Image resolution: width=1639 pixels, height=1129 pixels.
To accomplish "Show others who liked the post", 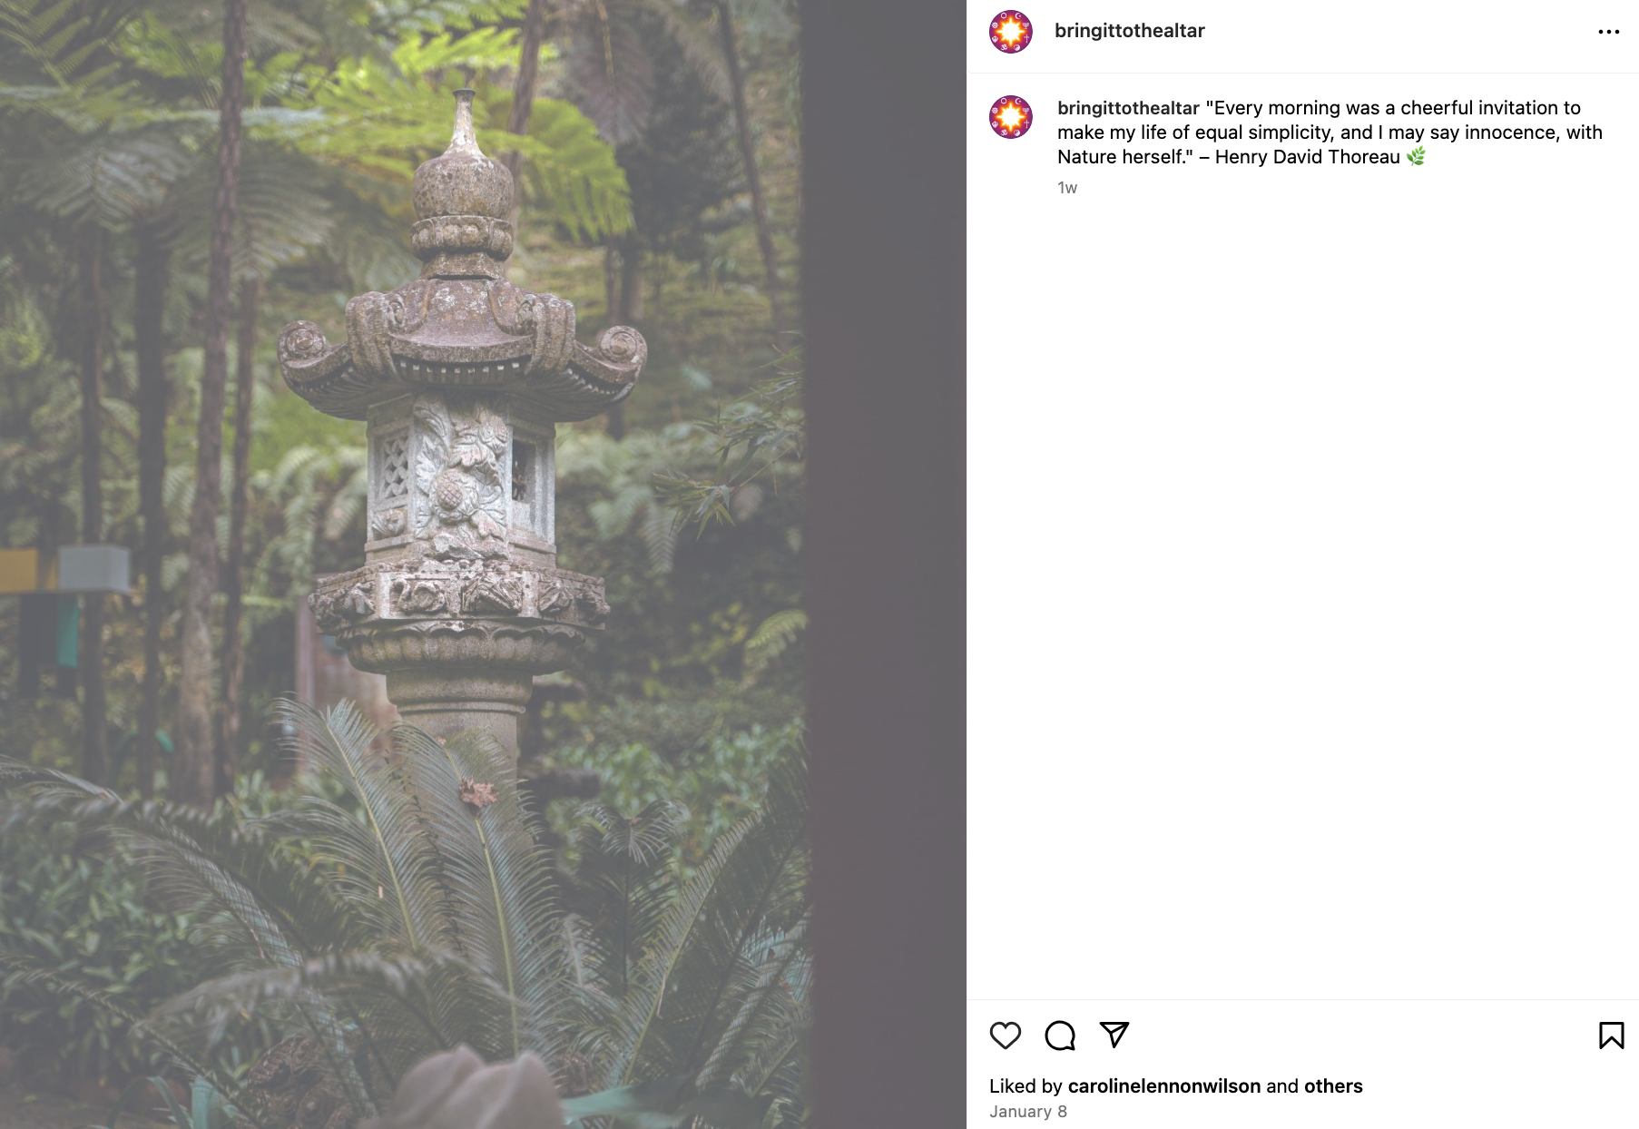I will coord(1333,1086).
